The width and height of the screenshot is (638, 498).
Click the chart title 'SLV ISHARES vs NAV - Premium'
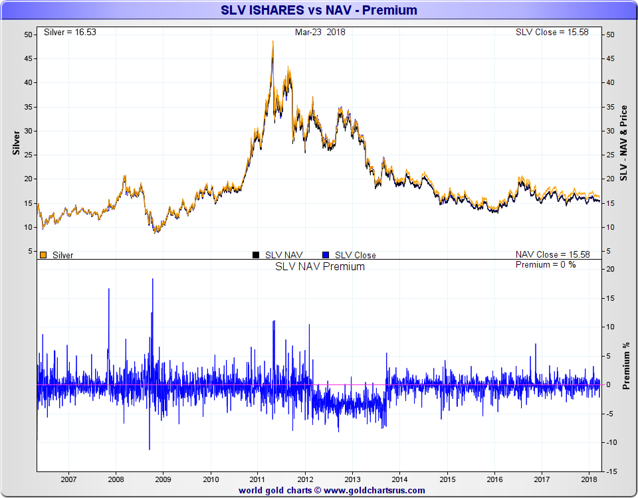pos(318,10)
